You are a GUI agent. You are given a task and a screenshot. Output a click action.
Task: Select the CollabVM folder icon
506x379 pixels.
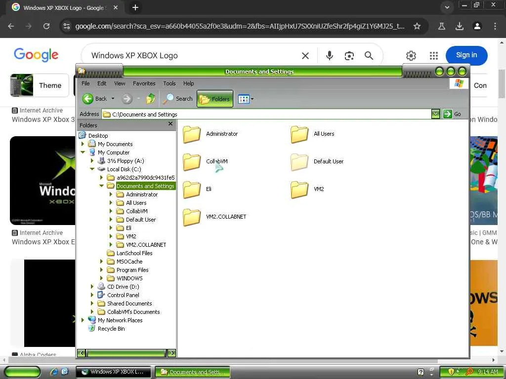point(192,162)
